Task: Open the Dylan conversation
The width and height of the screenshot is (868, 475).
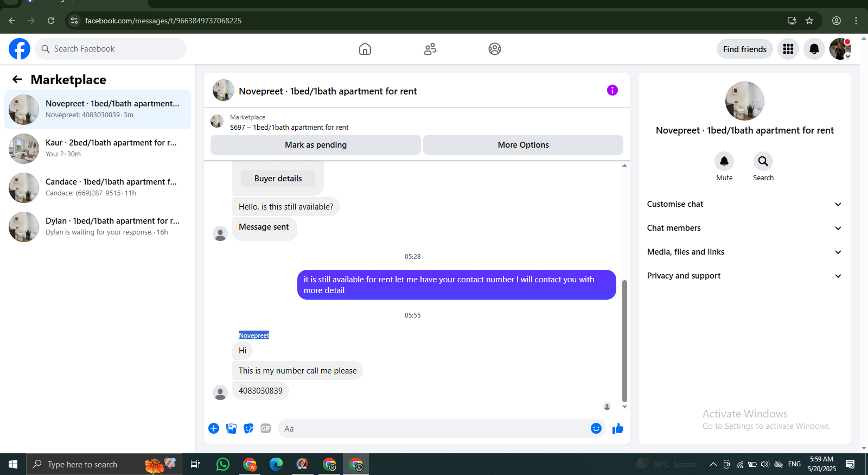Action: coord(98,227)
